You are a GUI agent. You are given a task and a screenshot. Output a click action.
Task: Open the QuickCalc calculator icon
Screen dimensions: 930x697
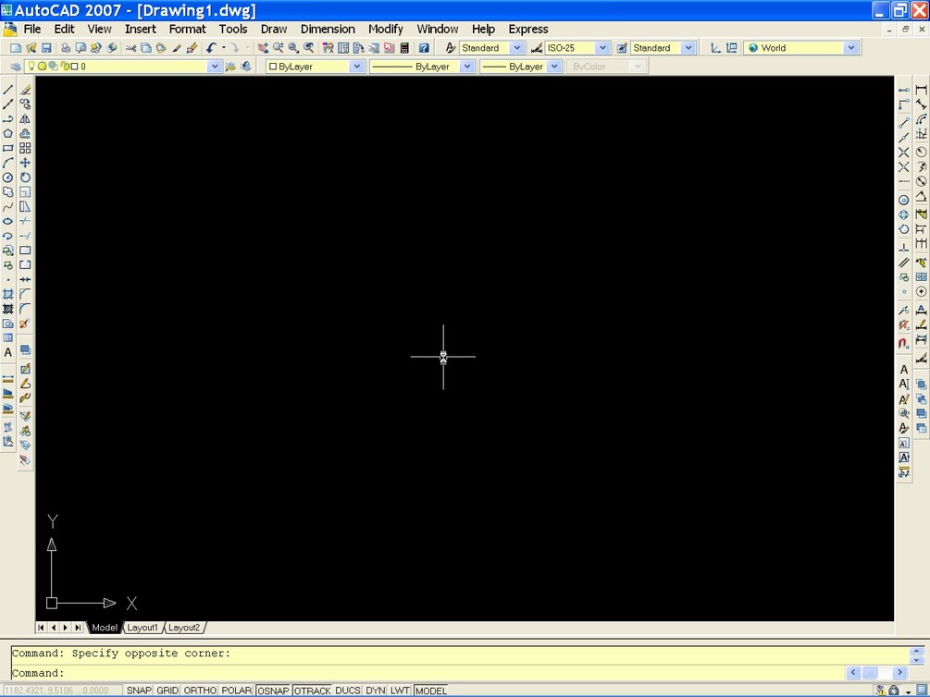pos(404,48)
